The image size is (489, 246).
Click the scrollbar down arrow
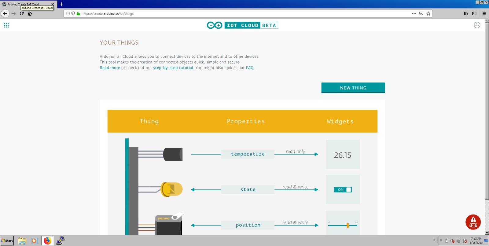pos(487,233)
